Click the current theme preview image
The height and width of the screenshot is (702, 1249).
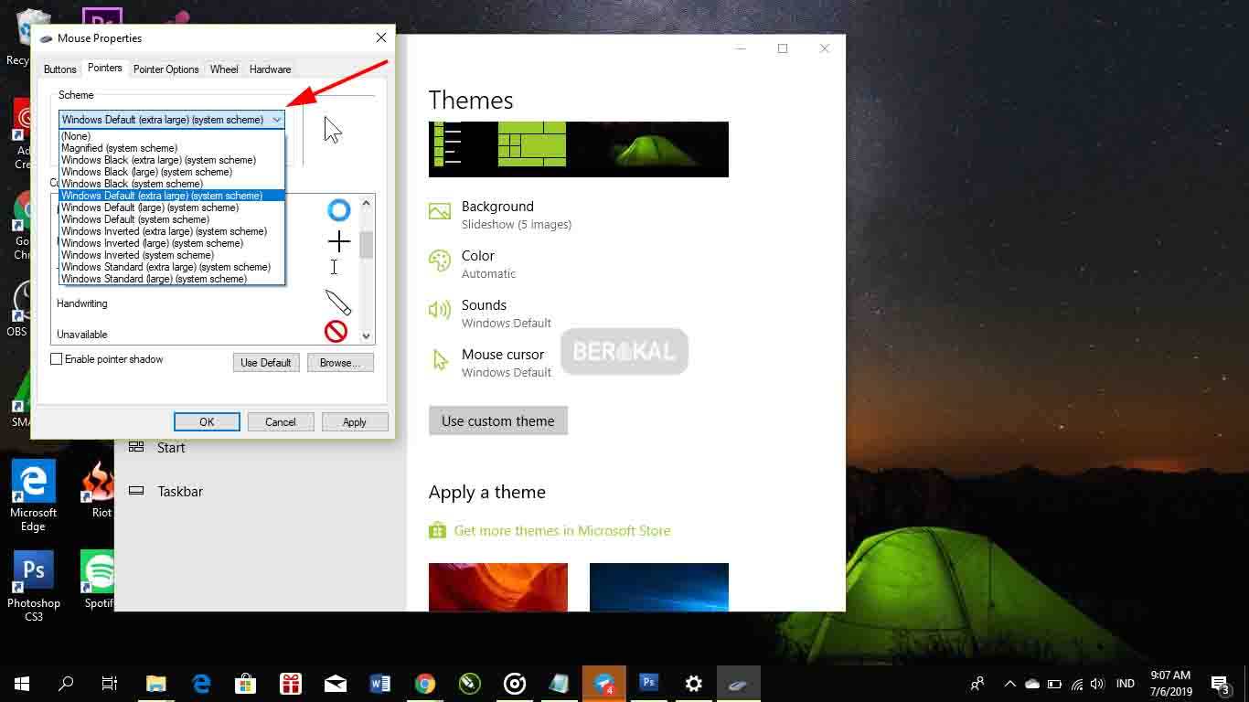coord(579,149)
